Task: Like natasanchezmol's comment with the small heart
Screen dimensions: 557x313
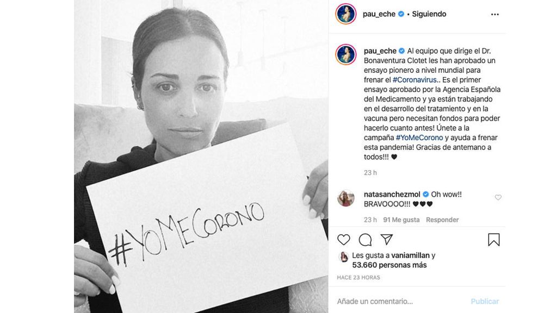Action: pyautogui.click(x=498, y=197)
